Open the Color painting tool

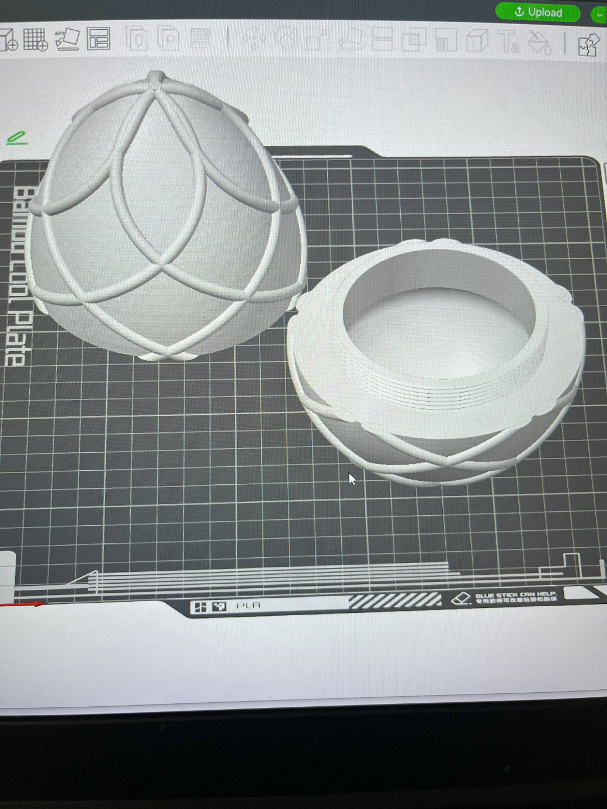540,42
